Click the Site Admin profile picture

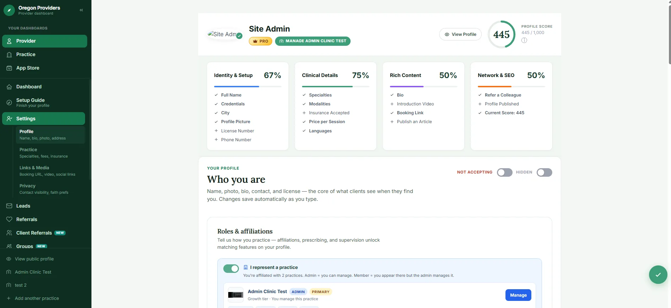(x=223, y=34)
